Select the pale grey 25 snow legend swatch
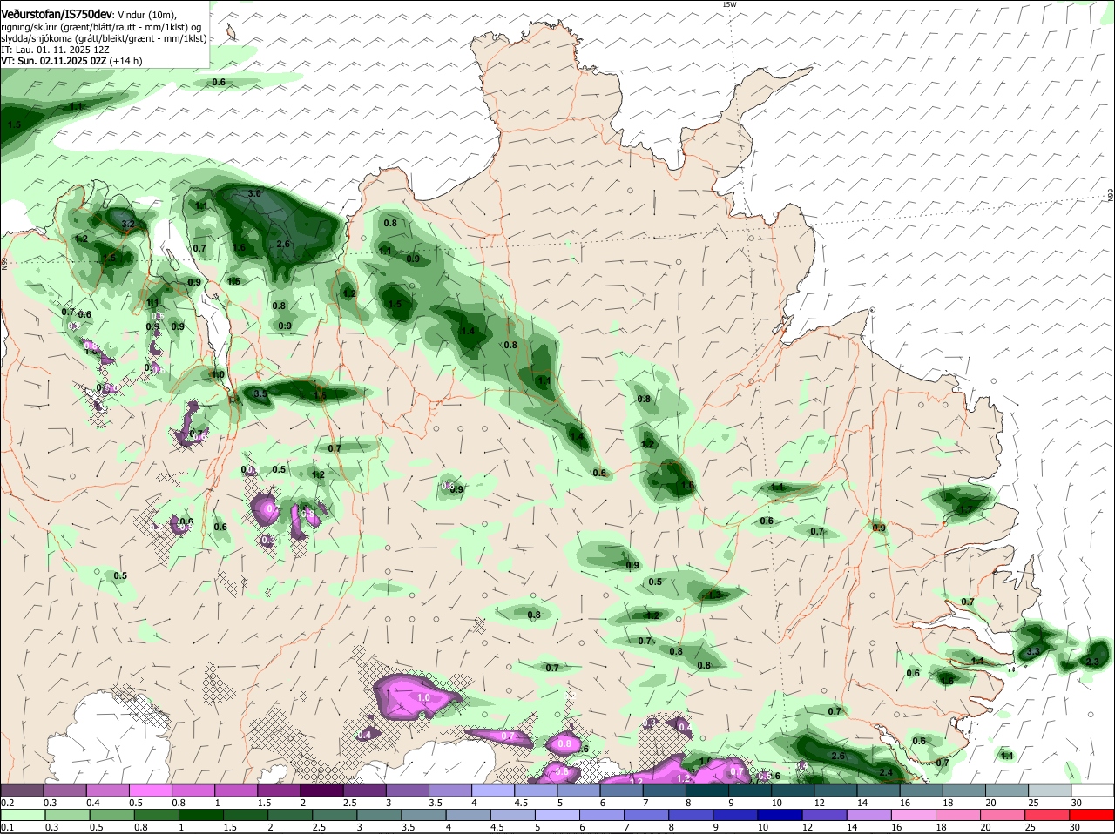The width and height of the screenshot is (1115, 834). pos(1051,790)
